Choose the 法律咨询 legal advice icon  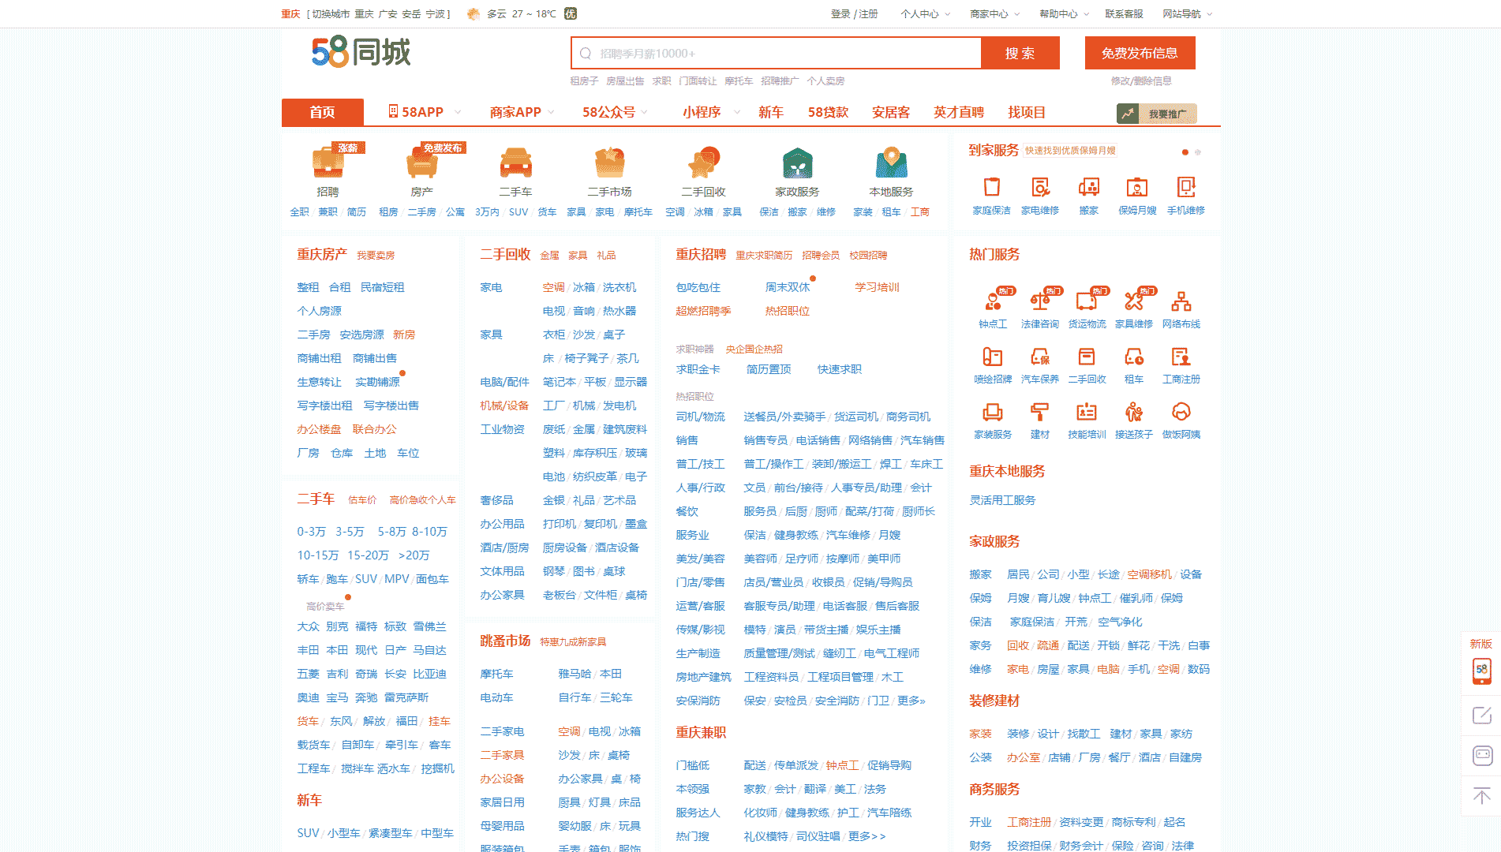1040,300
